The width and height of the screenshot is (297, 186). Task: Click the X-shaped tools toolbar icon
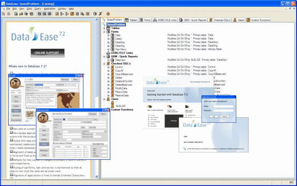point(100,14)
